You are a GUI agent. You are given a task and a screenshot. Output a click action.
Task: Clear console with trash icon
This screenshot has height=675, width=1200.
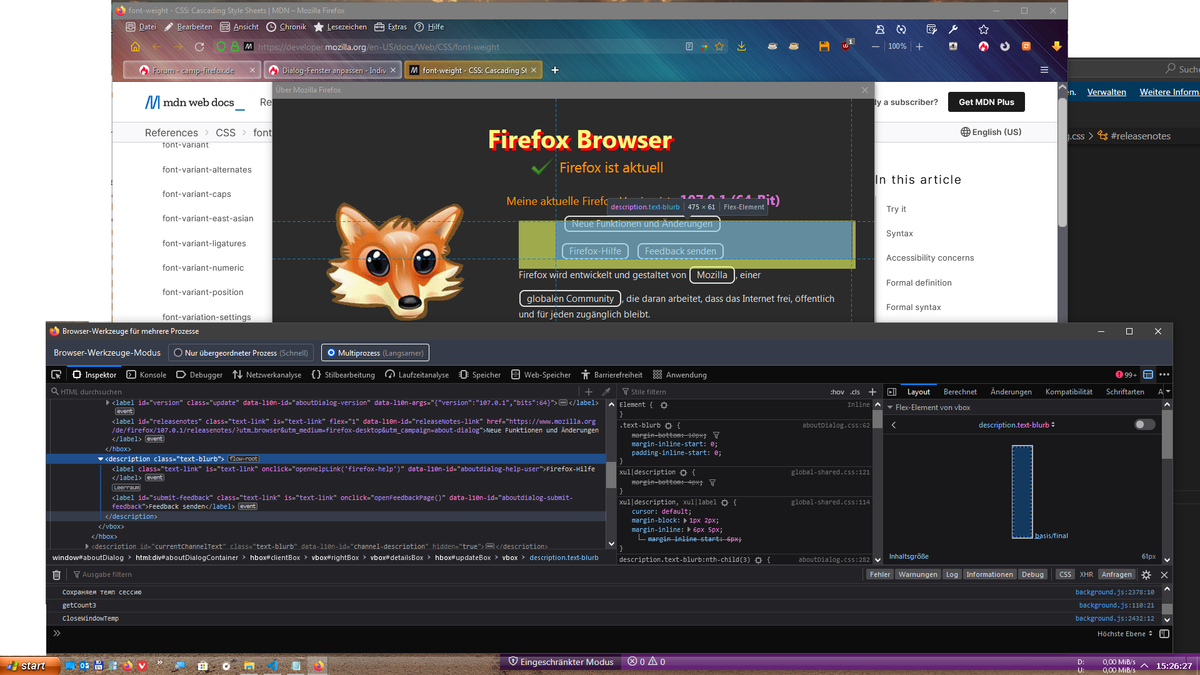coord(56,574)
